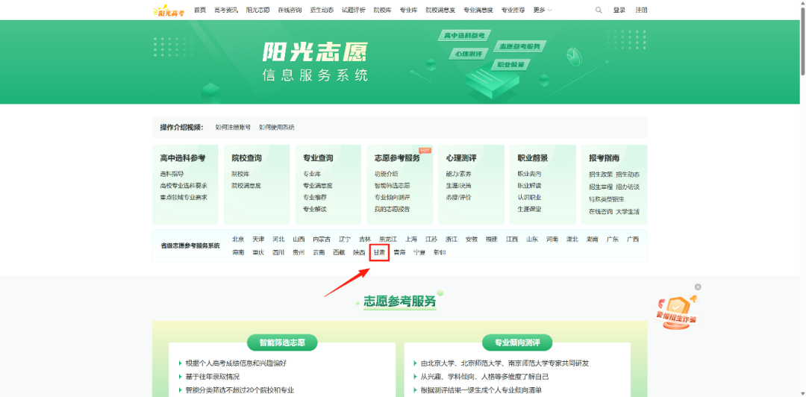Click the green 智能筛选志愿 button

282,343
